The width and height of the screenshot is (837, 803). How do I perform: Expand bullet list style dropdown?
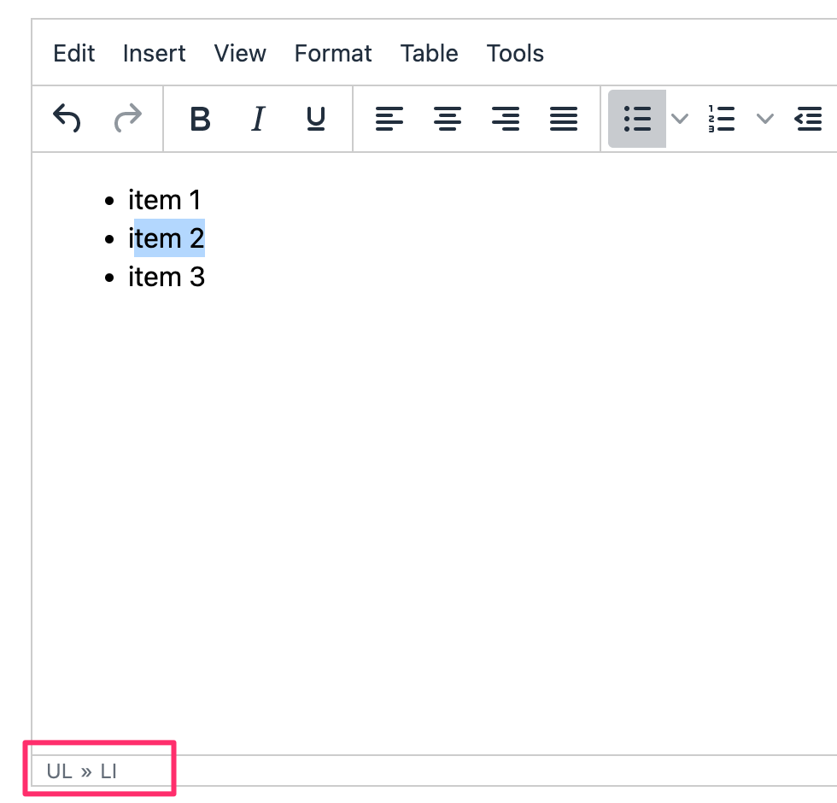680,119
